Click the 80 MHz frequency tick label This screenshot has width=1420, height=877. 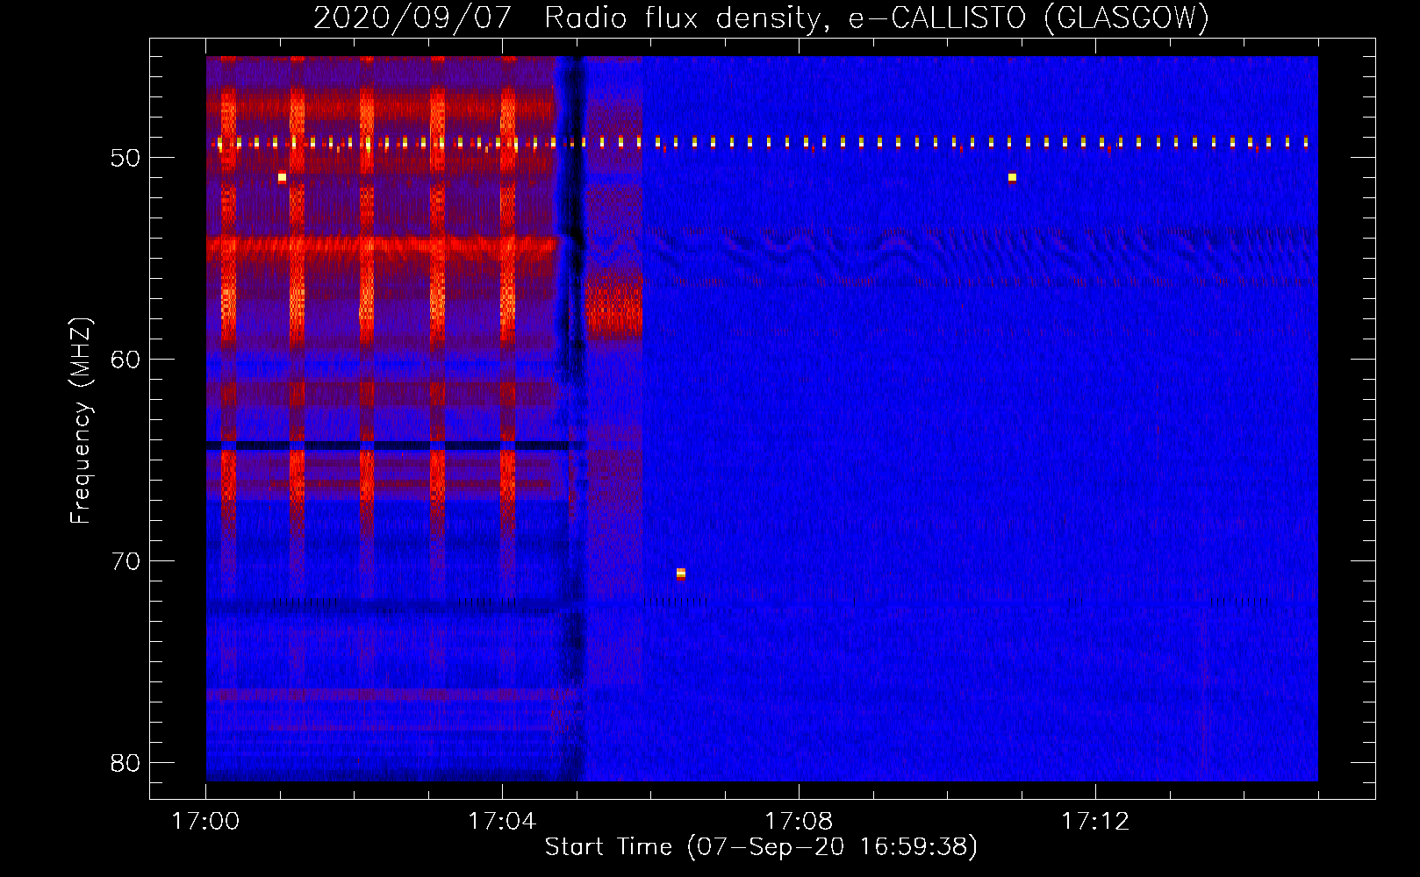126,763
